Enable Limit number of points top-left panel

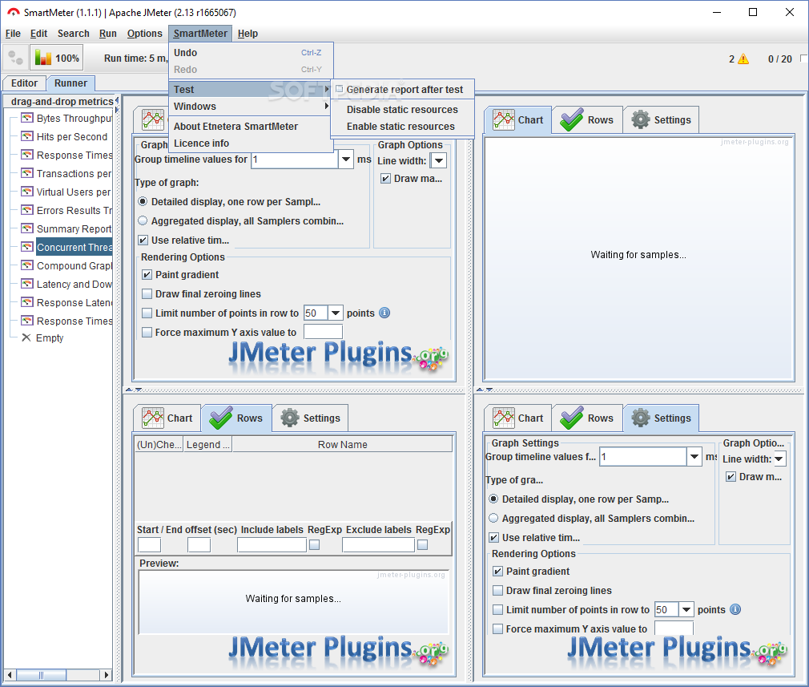[147, 313]
